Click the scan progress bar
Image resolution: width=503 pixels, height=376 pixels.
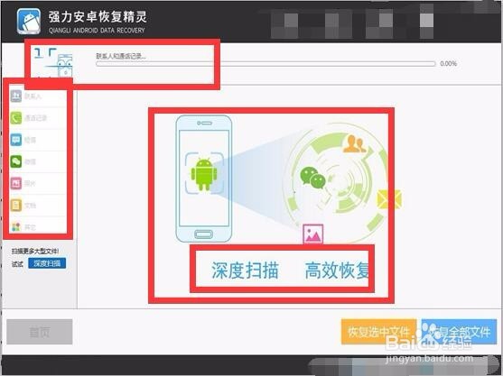265,64
